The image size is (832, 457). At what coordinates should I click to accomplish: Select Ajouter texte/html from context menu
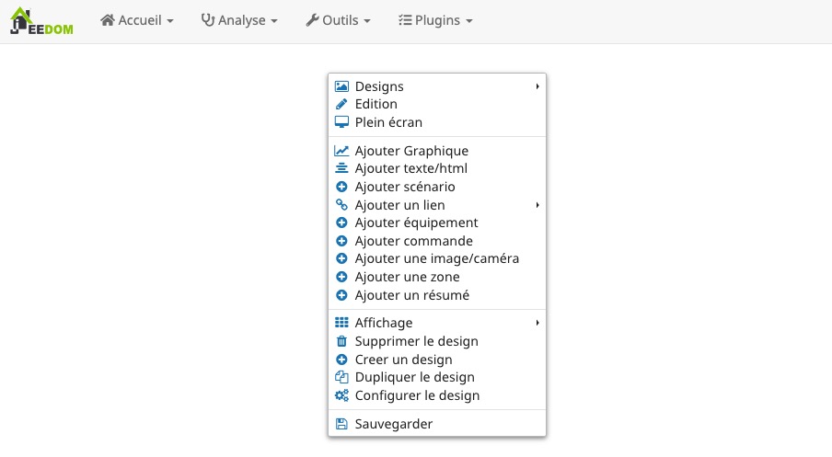click(410, 169)
